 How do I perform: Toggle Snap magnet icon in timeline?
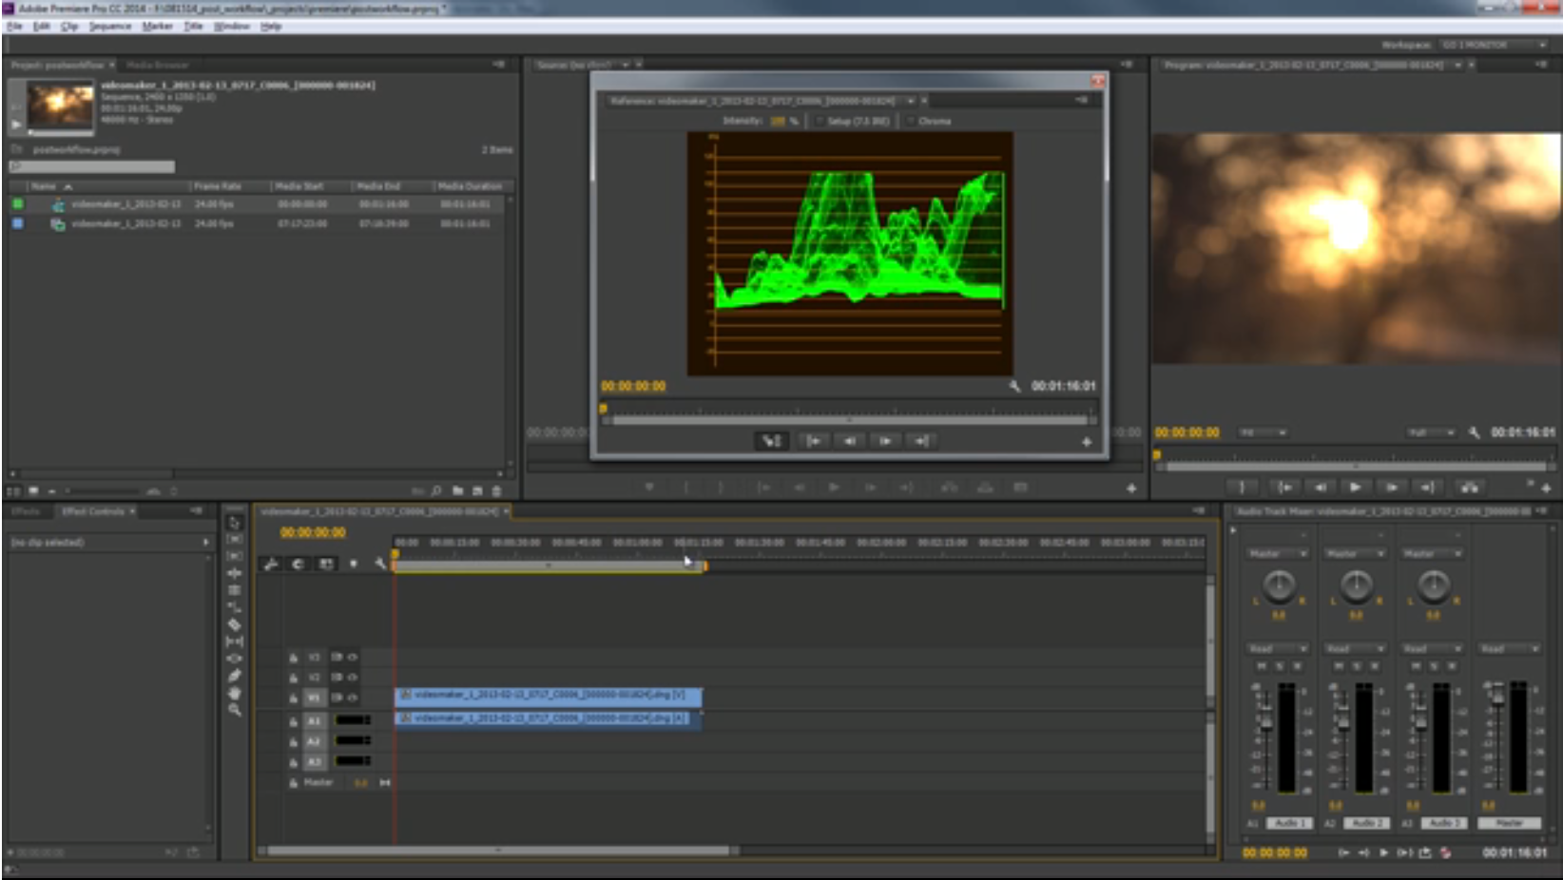point(298,564)
